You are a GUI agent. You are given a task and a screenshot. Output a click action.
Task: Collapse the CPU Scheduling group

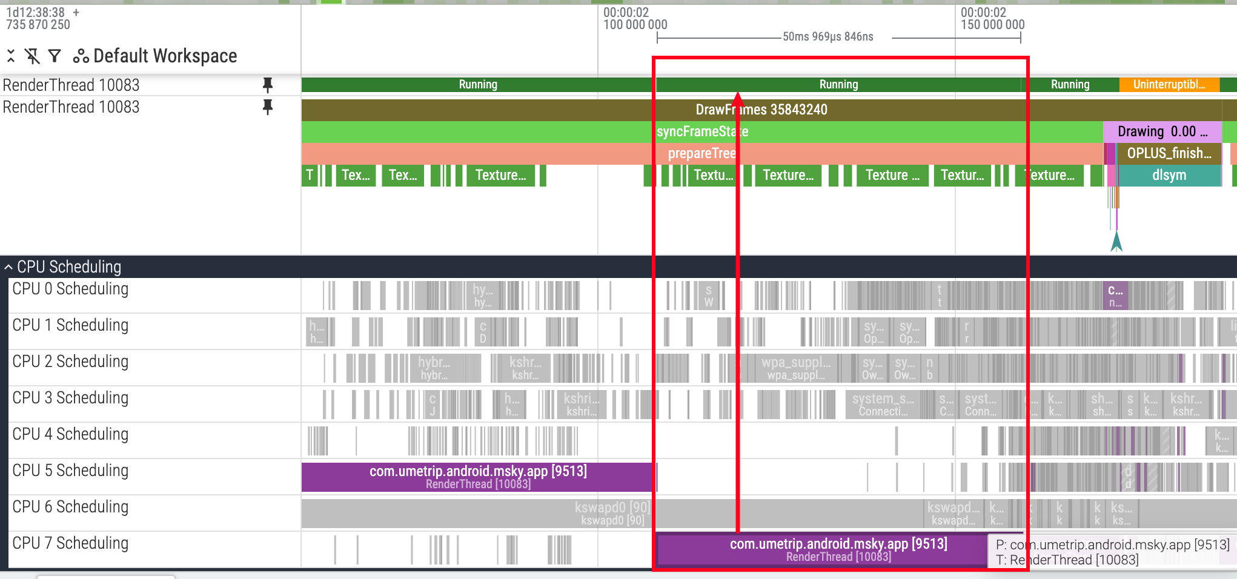(x=8, y=267)
